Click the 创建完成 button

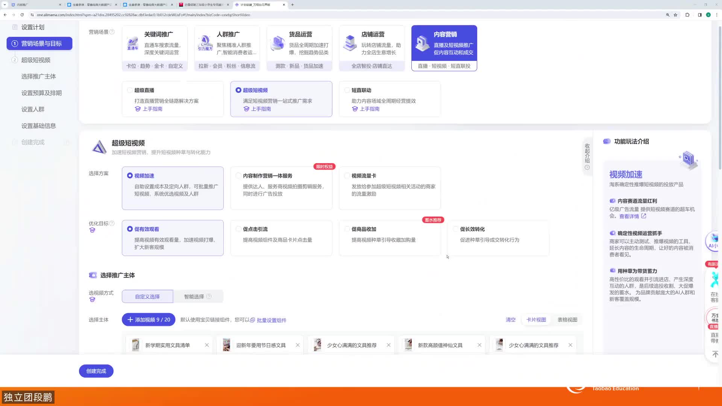tap(96, 371)
